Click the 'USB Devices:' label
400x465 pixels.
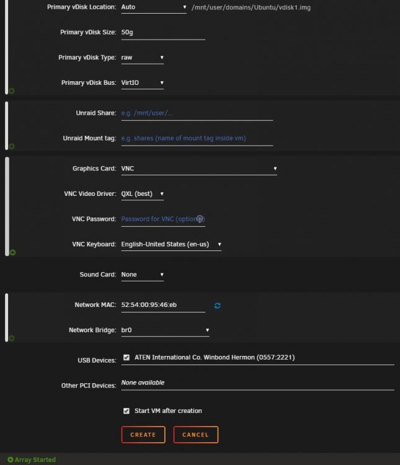pyautogui.click(x=97, y=360)
